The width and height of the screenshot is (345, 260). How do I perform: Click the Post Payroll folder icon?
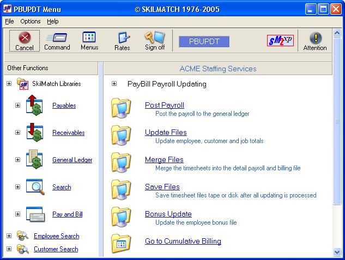pyautogui.click(x=121, y=108)
